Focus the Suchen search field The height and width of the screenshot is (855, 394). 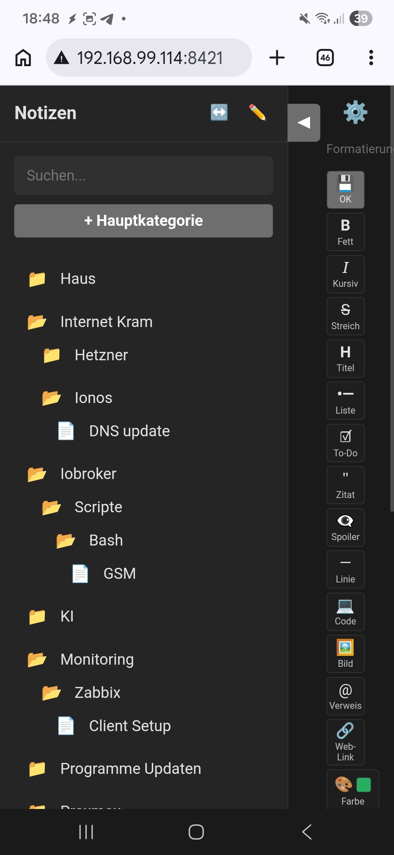143,175
